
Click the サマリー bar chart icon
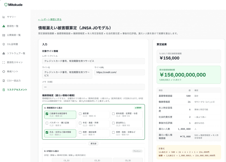pos(4,17)
